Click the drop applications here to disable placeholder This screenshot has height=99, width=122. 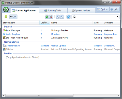coord(23,57)
